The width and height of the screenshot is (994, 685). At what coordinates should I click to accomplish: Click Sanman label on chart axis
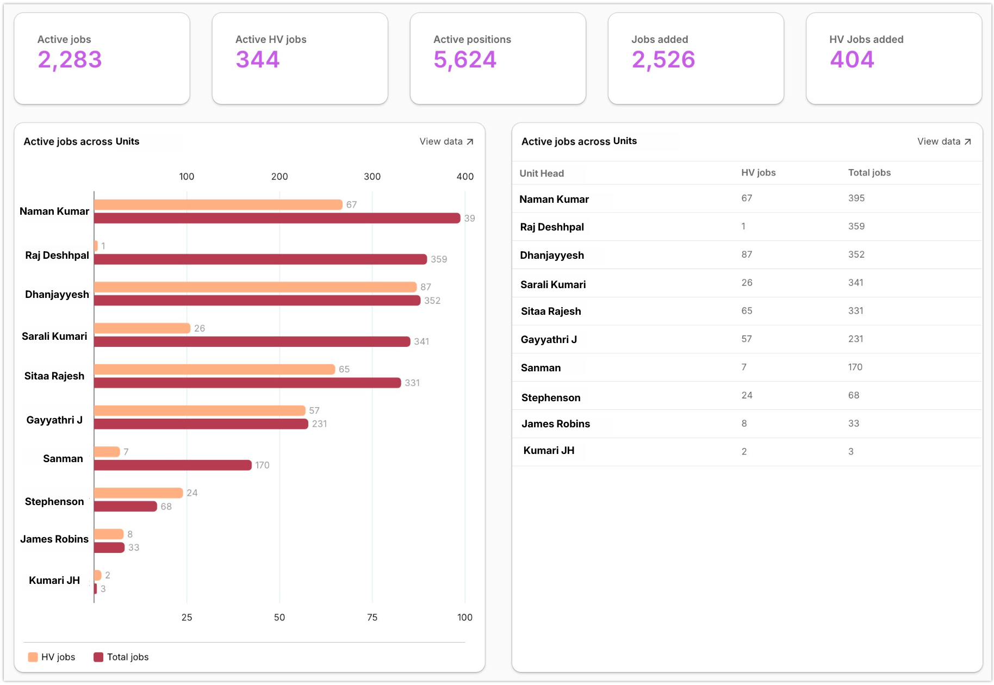pos(63,458)
